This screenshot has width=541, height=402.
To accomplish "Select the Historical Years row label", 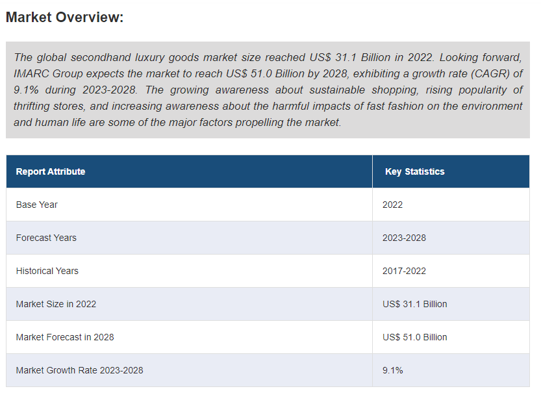I will pos(47,271).
